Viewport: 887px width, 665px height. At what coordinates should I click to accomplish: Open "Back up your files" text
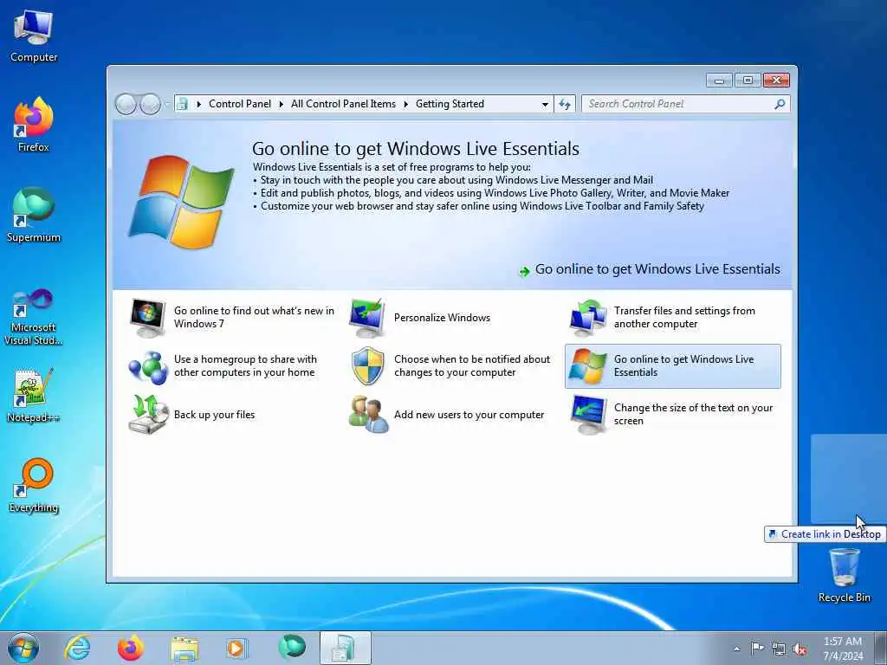point(215,415)
